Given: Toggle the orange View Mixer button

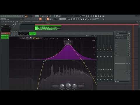Looking at the screenshot, I should (48, 19).
